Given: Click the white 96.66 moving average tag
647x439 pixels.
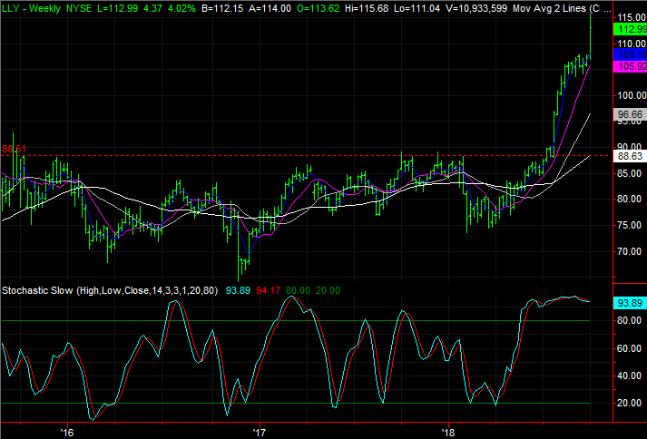Looking at the screenshot, I should (x=629, y=115).
